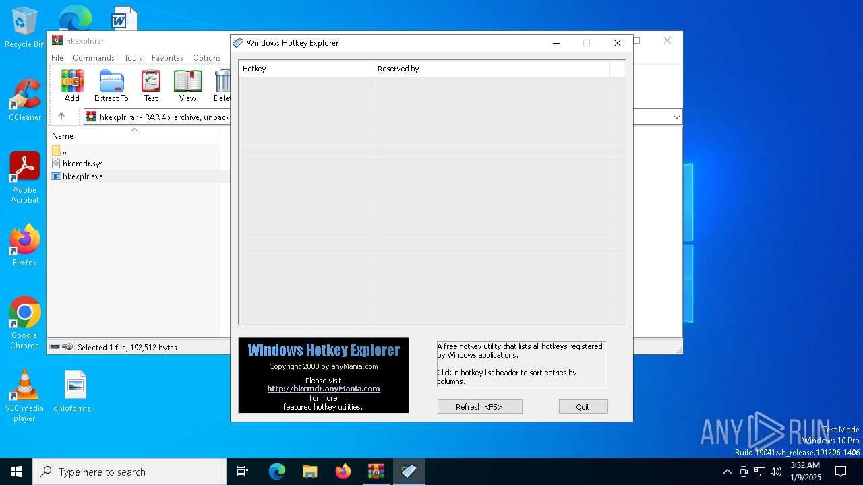Switch to WinRAR in the taskbar

376,472
